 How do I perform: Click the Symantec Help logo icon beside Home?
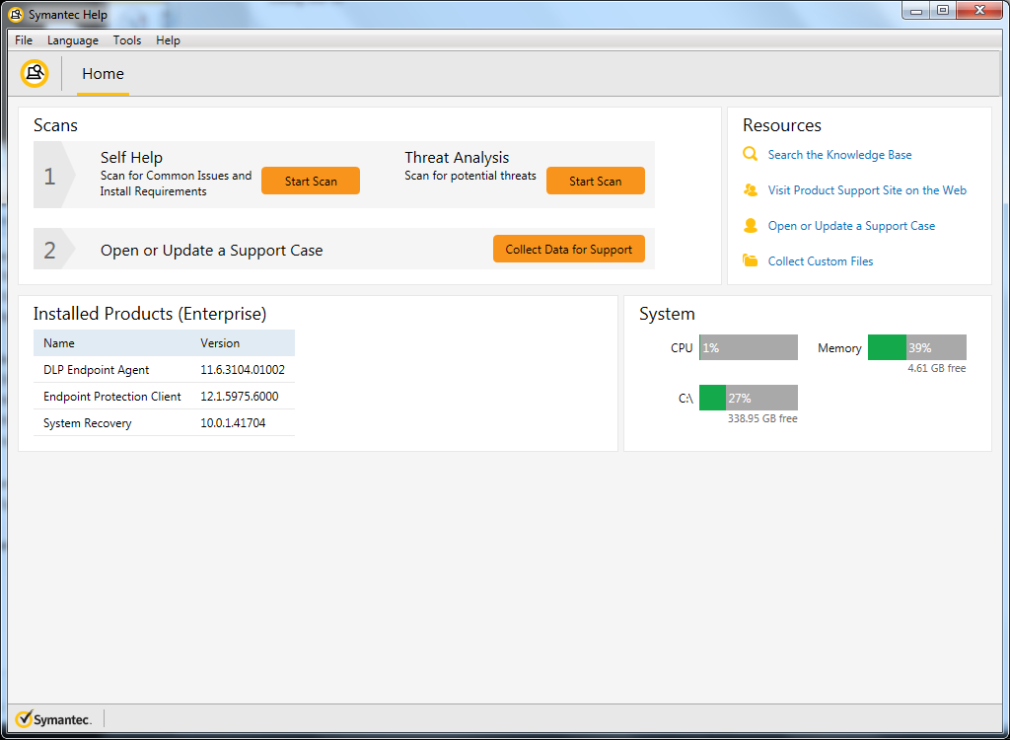click(35, 73)
